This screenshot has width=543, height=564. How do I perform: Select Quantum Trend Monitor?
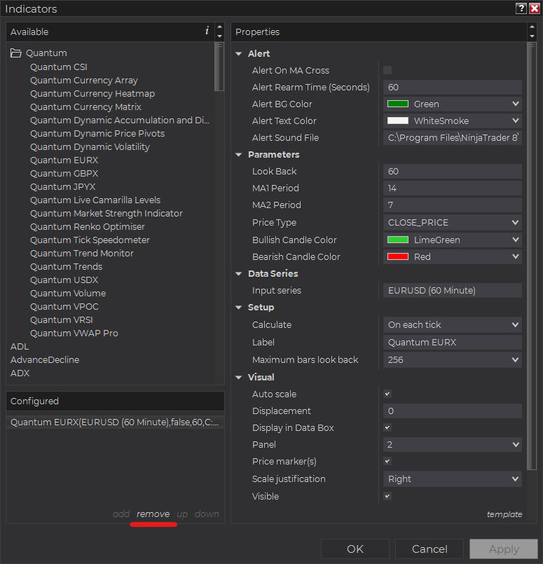pyautogui.click(x=82, y=253)
